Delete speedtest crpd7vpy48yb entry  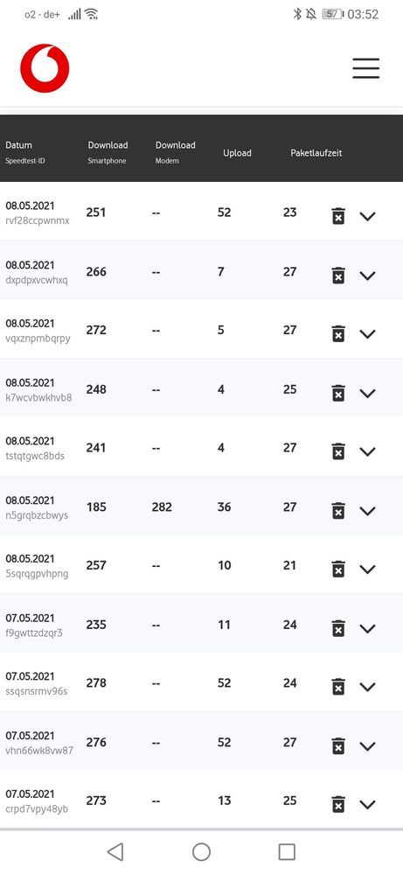click(x=338, y=804)
